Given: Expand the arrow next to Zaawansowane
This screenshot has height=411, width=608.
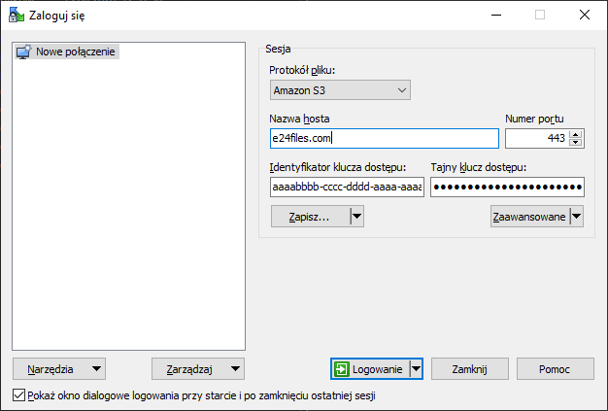Looking at the screenshot, I should (x=577, y=217).
